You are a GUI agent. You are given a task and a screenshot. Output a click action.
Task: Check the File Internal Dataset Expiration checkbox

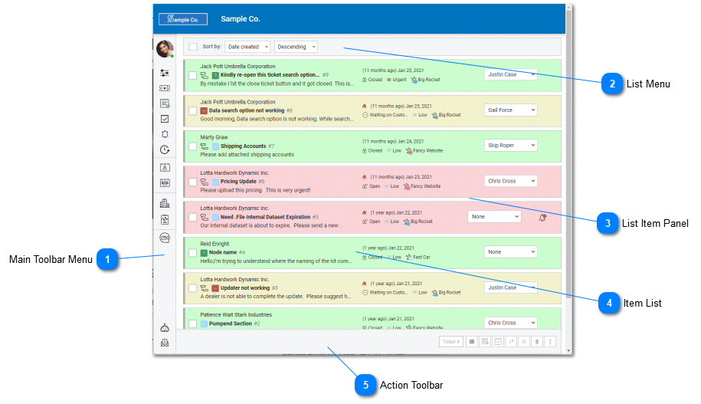[193, 217]
